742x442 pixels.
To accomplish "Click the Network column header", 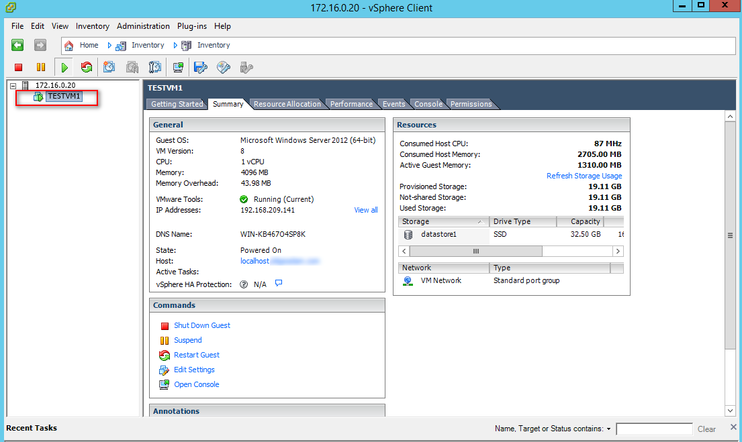I will click(x=444, y=268).
